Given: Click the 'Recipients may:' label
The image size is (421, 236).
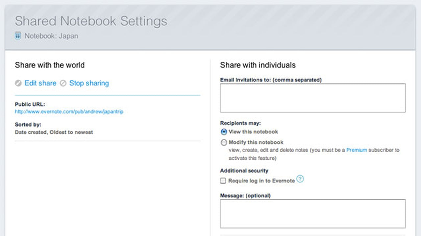Looking at the screenshot, I should pyautogui.click(x=240, y=123).
